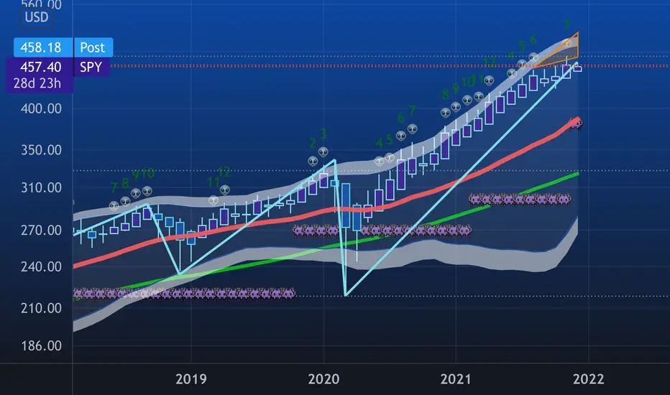Click the 240.00 price axis label

(x=41, y=267)
